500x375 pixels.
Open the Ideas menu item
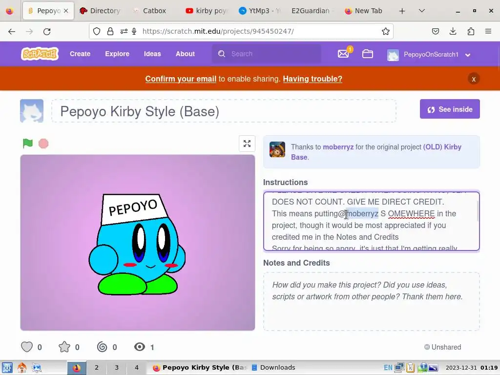[x=152, y=54]
